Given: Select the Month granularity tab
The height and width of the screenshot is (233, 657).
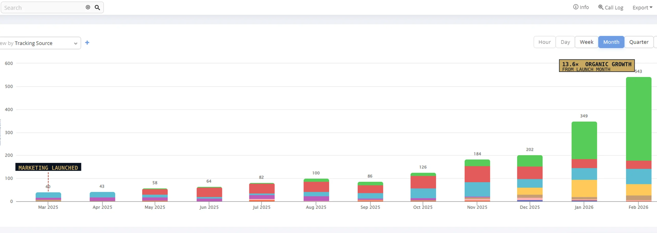Looking at the screenshot, I should click(x=611, y=42).
